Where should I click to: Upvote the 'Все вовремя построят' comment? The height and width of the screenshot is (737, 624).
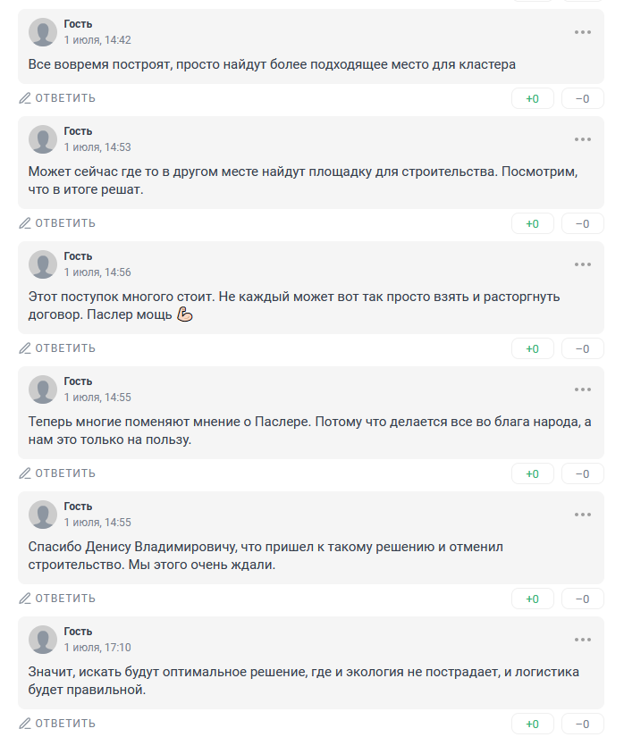point(532,98)
